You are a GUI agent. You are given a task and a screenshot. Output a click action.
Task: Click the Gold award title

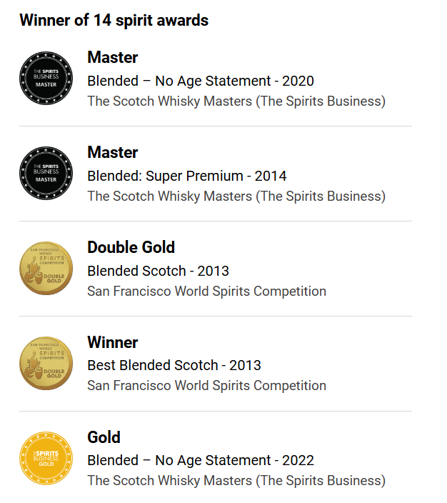[x=104, y=437]
